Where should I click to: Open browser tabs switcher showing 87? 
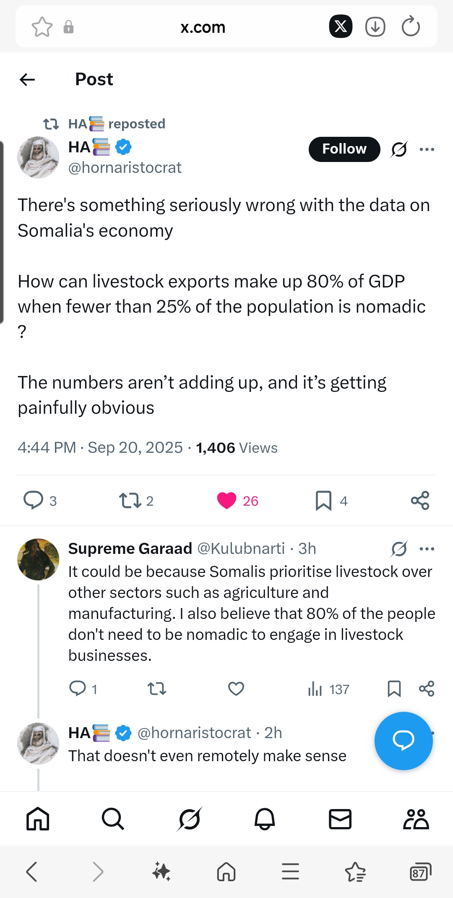pyautogui.click(x=420, y=872)
